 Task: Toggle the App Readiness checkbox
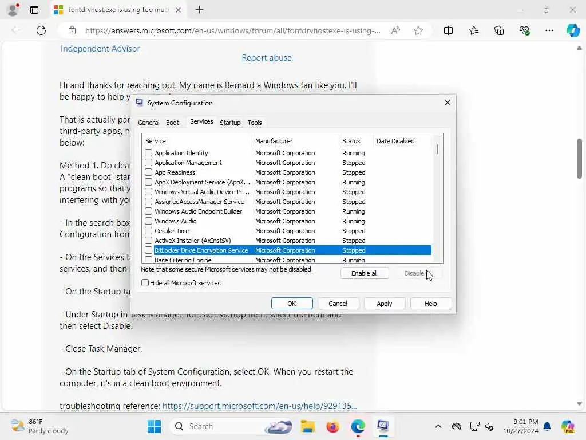tap(148, 172)
